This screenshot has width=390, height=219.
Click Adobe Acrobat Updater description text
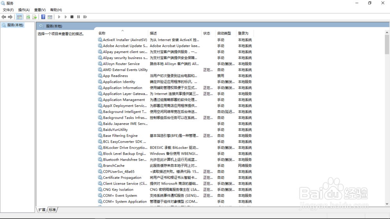click(x=175, y=46)
